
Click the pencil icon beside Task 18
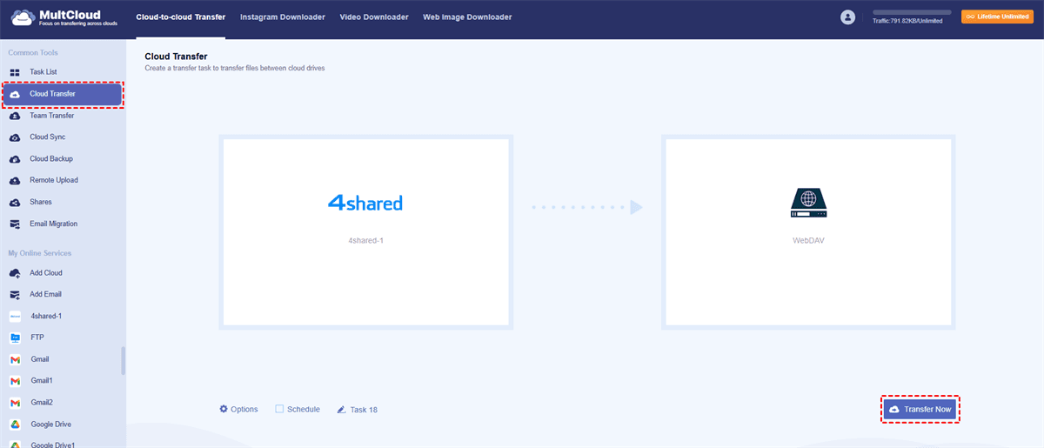point(341,409)
